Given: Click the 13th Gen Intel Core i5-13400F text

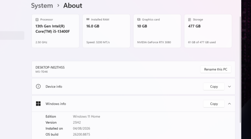Looking at the screenshot, I should (x=53, y=29).
